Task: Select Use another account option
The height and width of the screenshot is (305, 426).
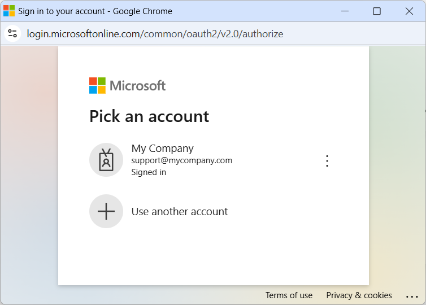Action: click(x=180, y=212)
